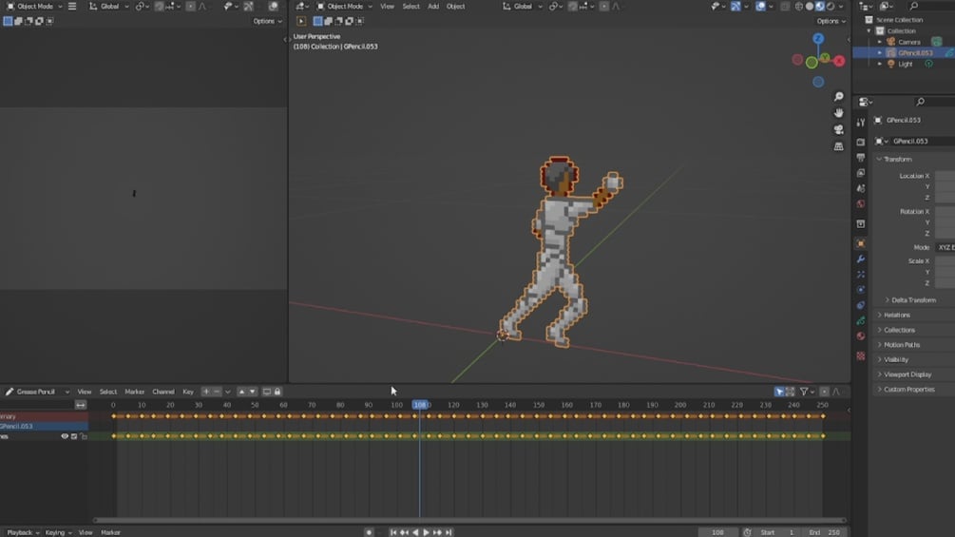Switch to orthographic grid view icon

point(839,146)
